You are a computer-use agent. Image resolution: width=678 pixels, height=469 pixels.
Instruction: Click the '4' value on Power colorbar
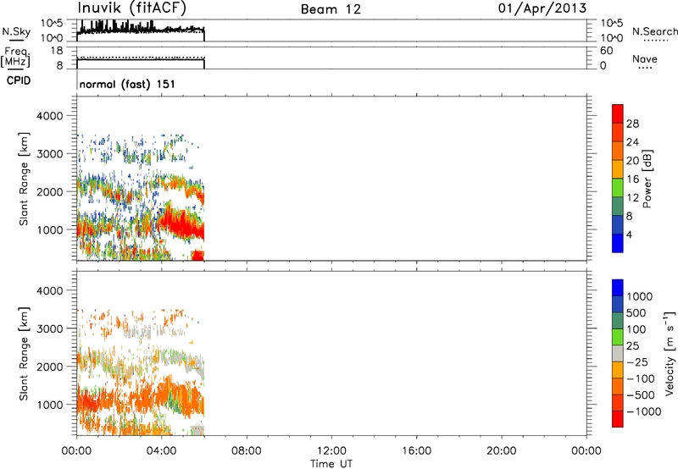[629, 234]
